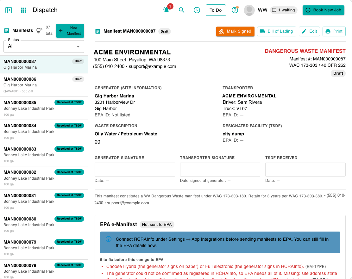
Task: Select manifest MAN000000085 in list
Action: pos(44,108)
